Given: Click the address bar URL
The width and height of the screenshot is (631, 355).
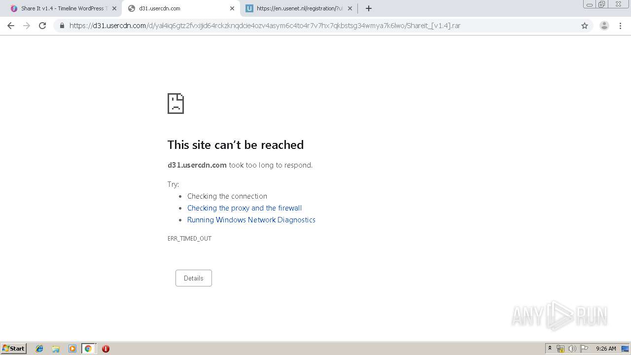Looking at the screenshot, I should click(265, 26).
